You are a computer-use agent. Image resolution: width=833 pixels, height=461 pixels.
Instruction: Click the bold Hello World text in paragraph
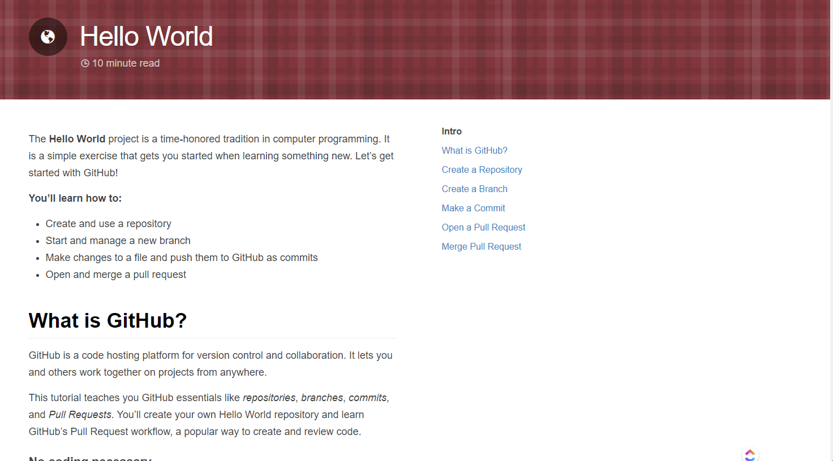pyautogui.click(x=77, y=139)
